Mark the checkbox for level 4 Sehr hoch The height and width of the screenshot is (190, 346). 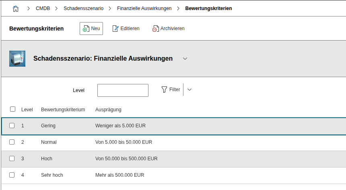coord(12,175)
